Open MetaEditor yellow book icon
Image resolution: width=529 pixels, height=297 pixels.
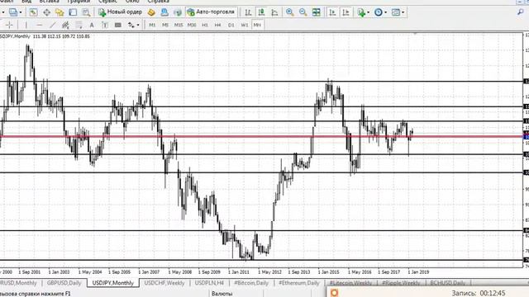click(151, 12)
